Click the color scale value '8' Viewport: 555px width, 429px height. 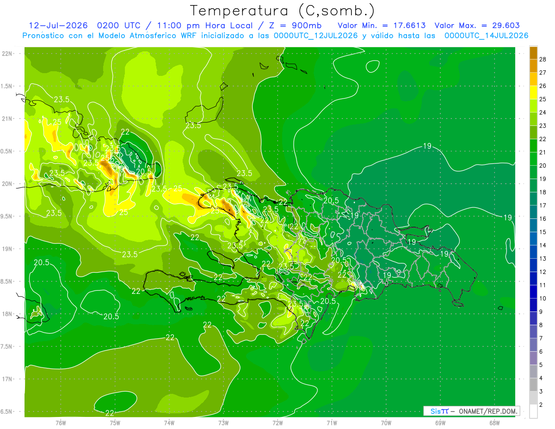pyautogui.click(x=541, y=325)
